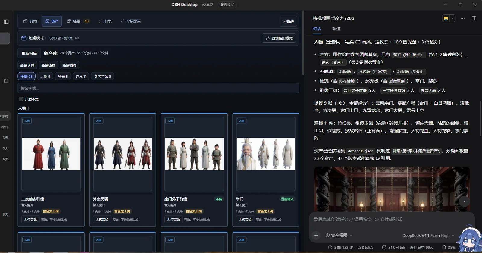Click the 回到通用模式 button
Screen dimensions: 482x253
pos(279,38)
